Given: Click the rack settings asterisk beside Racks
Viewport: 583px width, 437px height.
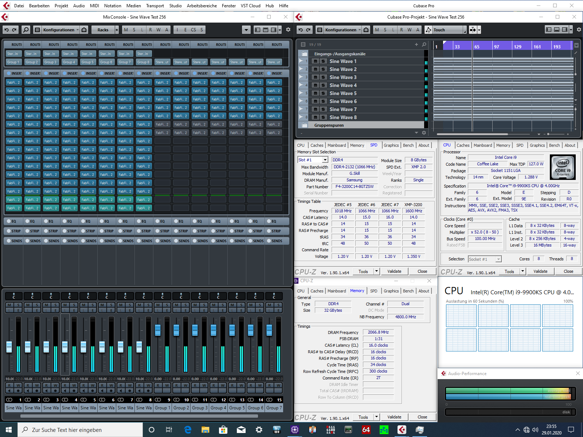Looking at the screenshot, I should [x=117, y=30].
